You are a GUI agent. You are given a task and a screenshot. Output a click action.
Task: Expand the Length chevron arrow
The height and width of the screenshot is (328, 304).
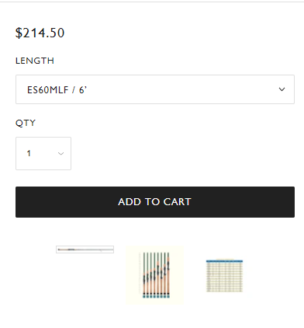pyautogui.click(x=282, y=89)
